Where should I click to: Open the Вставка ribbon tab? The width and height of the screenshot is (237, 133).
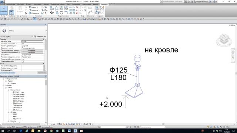[29, 4]
